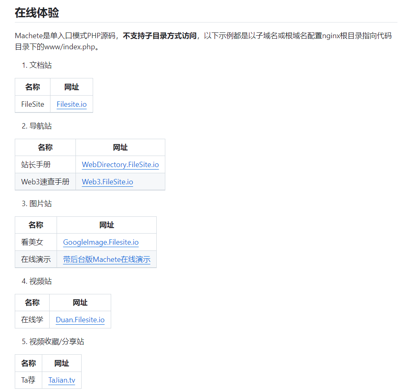
Task: Visit the Web3.FileSite.io link
Action: 107,182
